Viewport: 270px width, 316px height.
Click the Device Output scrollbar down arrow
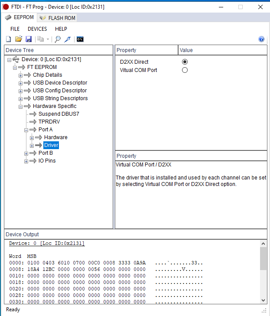coord(263,300)
